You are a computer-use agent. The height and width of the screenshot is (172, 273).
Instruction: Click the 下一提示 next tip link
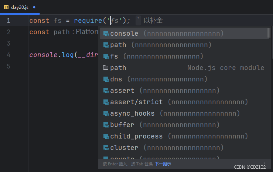pyautogui.click(x=163, y=164)
